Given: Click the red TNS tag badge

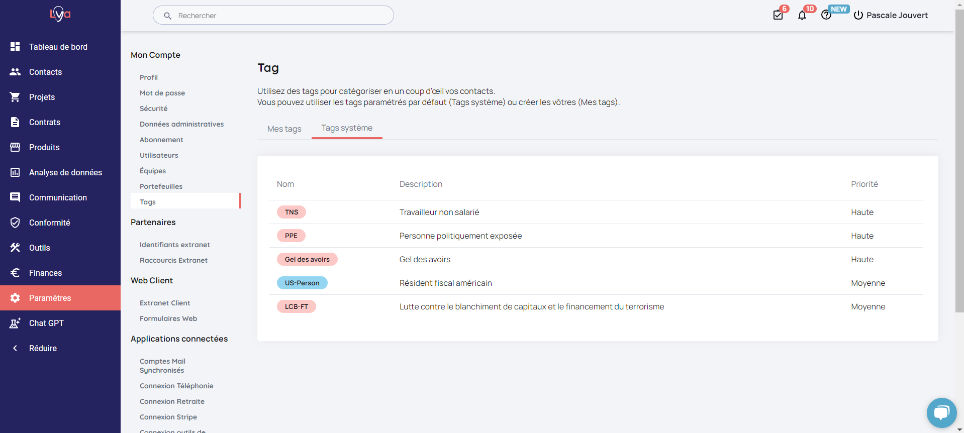Looking at the screenshot, I should click(292, 212).
